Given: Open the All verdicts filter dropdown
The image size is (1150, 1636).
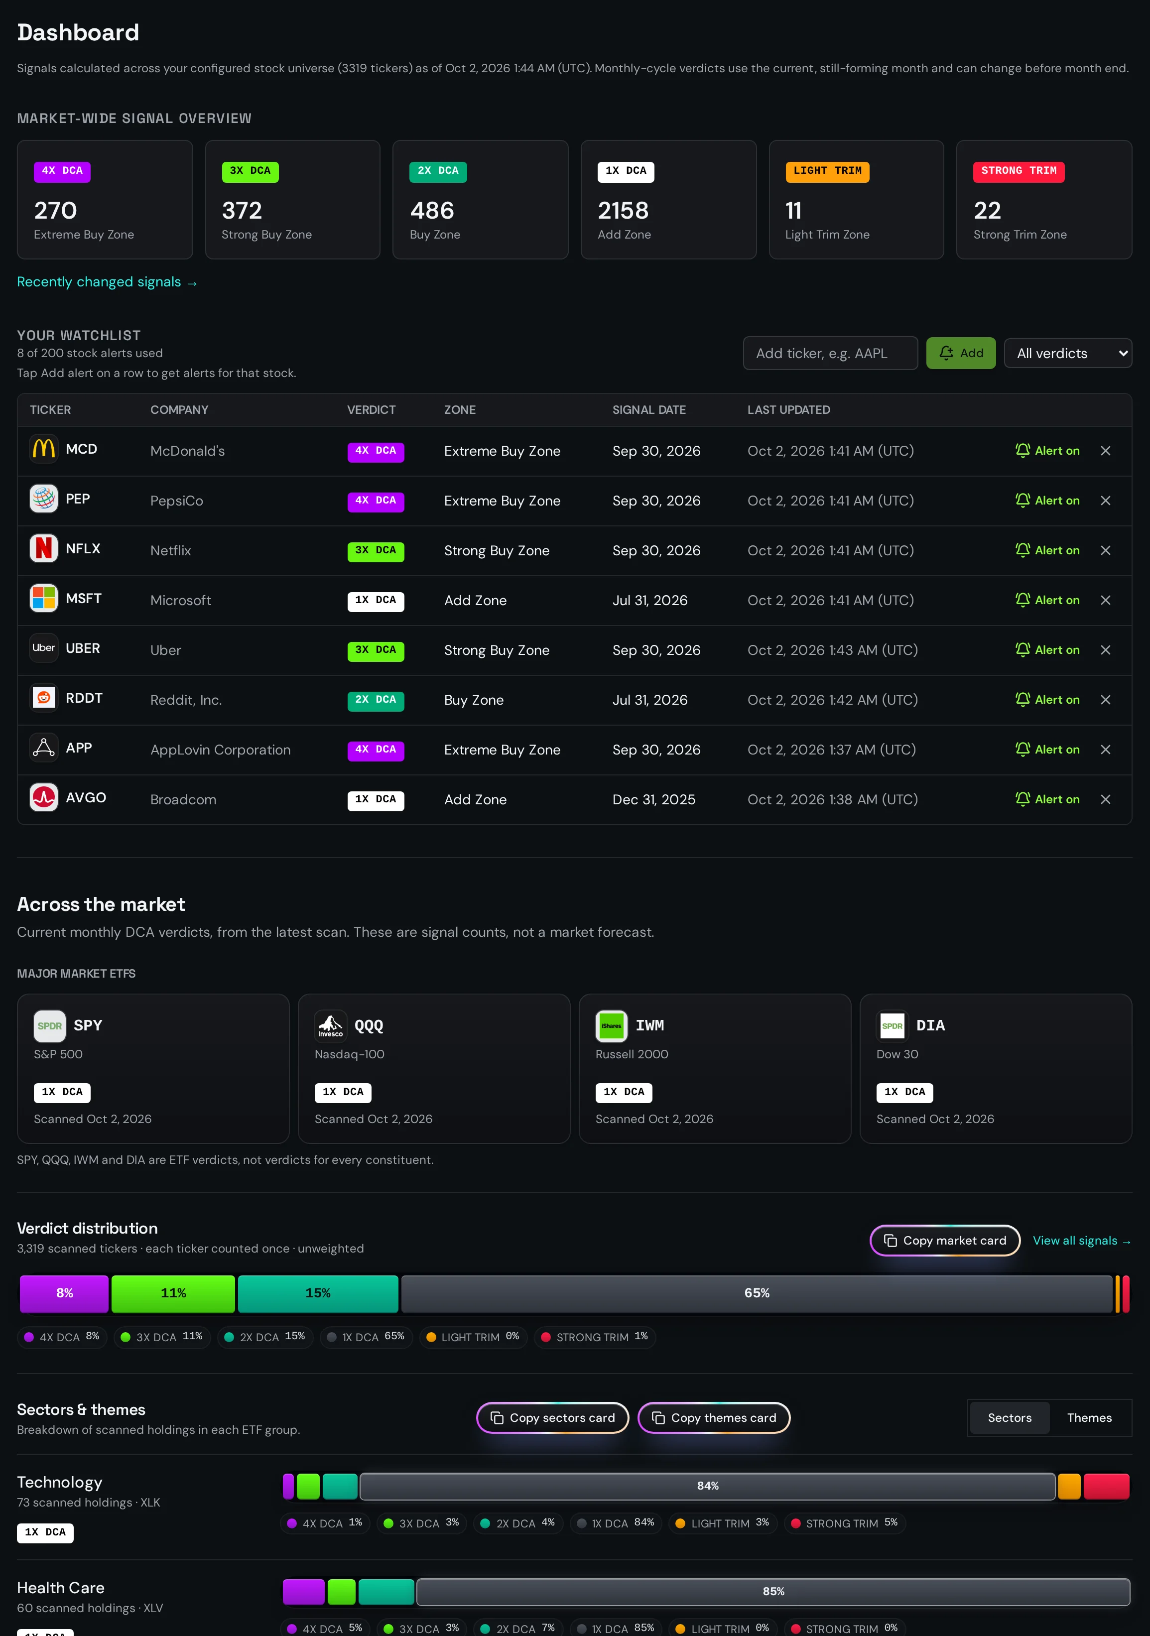Looking at the screenshot, I should (1067, 354).
